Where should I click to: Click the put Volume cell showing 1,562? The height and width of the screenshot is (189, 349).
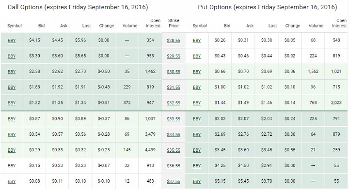pos(313,72)
